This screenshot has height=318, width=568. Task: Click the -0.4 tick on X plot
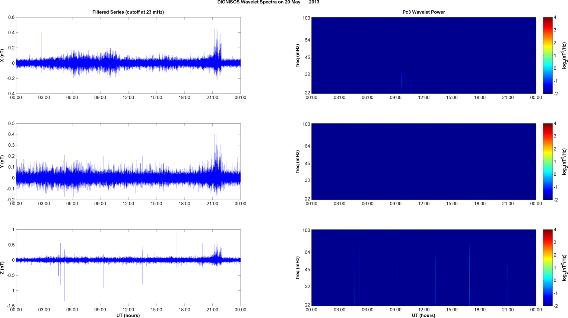(x=10, y=93)
